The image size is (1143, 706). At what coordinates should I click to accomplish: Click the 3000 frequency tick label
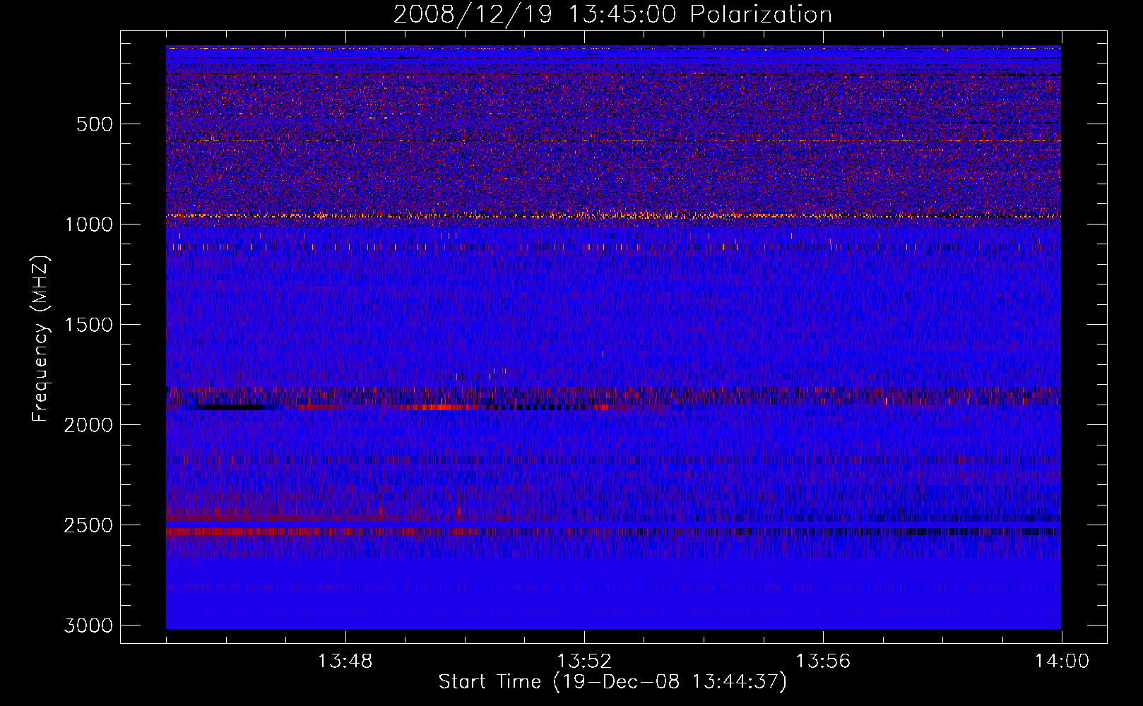(89, 626)
